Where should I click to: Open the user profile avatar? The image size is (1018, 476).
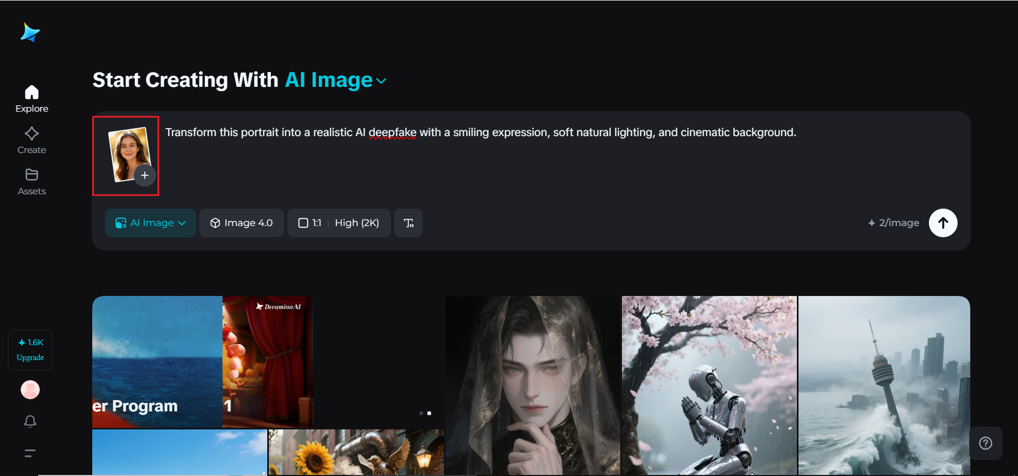(30, 390)
